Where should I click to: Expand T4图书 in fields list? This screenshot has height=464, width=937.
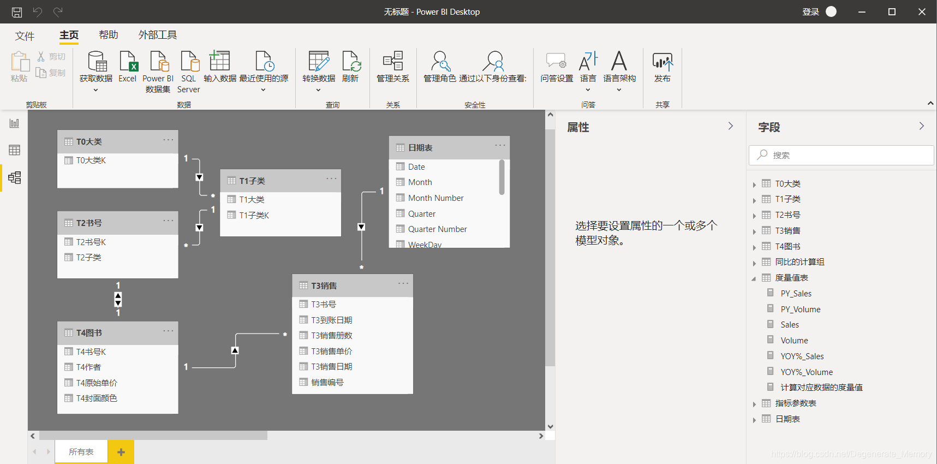point(754,247)
